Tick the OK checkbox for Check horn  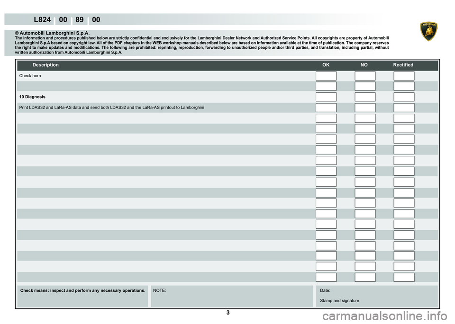pos(326,76)
